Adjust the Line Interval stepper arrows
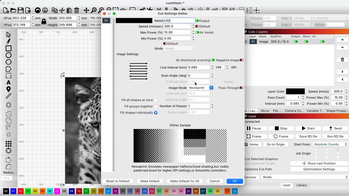This screenshot has width=349, height=196. click(x=212, y=67)
